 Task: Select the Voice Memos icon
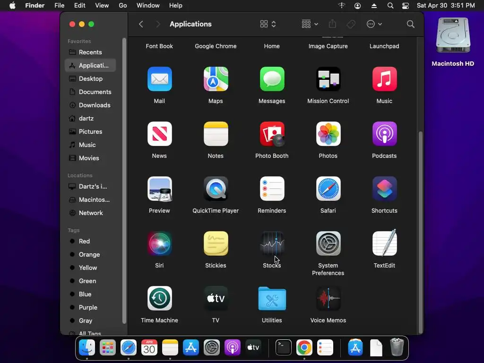[x=328, y=298]
